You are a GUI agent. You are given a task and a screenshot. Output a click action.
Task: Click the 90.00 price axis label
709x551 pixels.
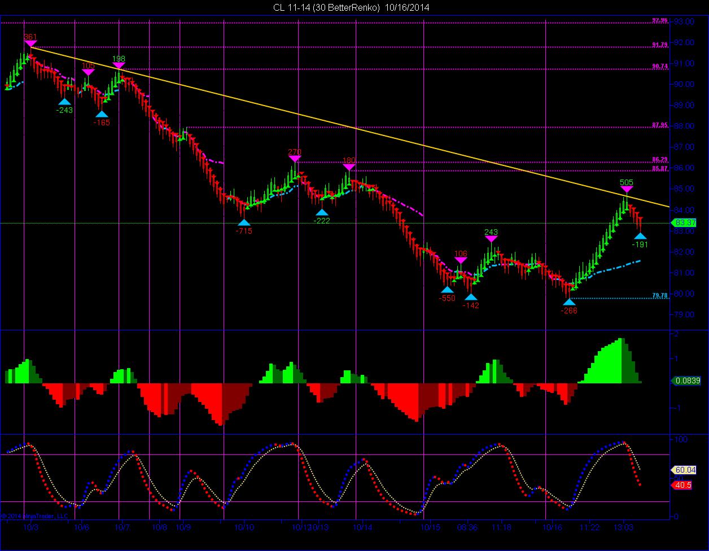(684, 84)
